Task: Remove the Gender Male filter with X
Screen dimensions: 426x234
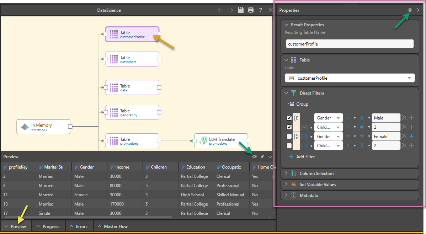Action: click(x=404, y=118)
